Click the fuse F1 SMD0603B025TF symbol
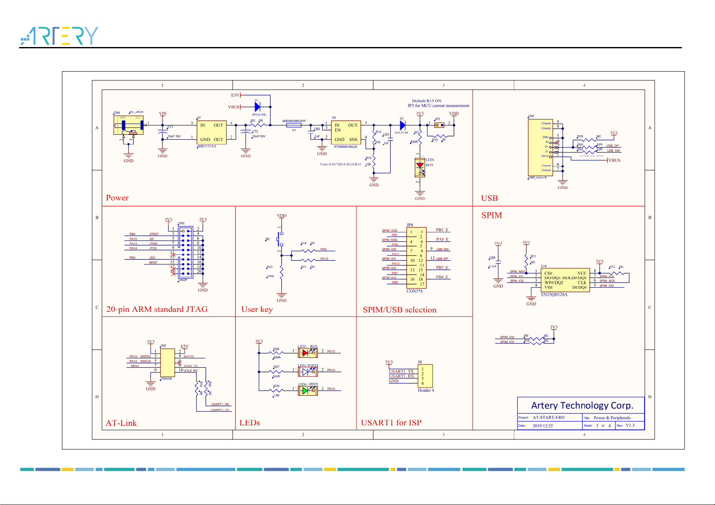The height and width of the screenshot is (505, 715). tap(294, 125)
